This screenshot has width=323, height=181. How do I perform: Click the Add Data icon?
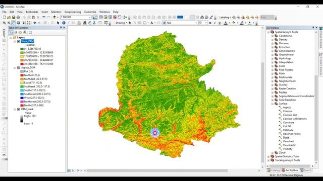pyautogui.click(x=55, y=17)
